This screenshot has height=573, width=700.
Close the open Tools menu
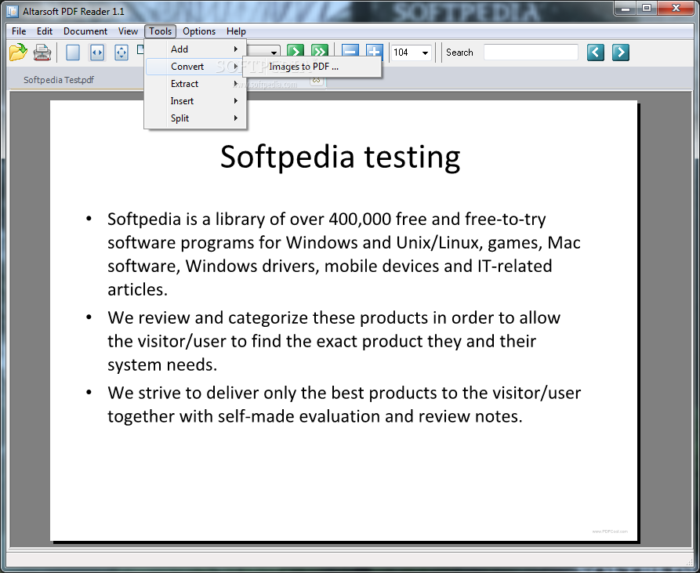pos(160,31)
